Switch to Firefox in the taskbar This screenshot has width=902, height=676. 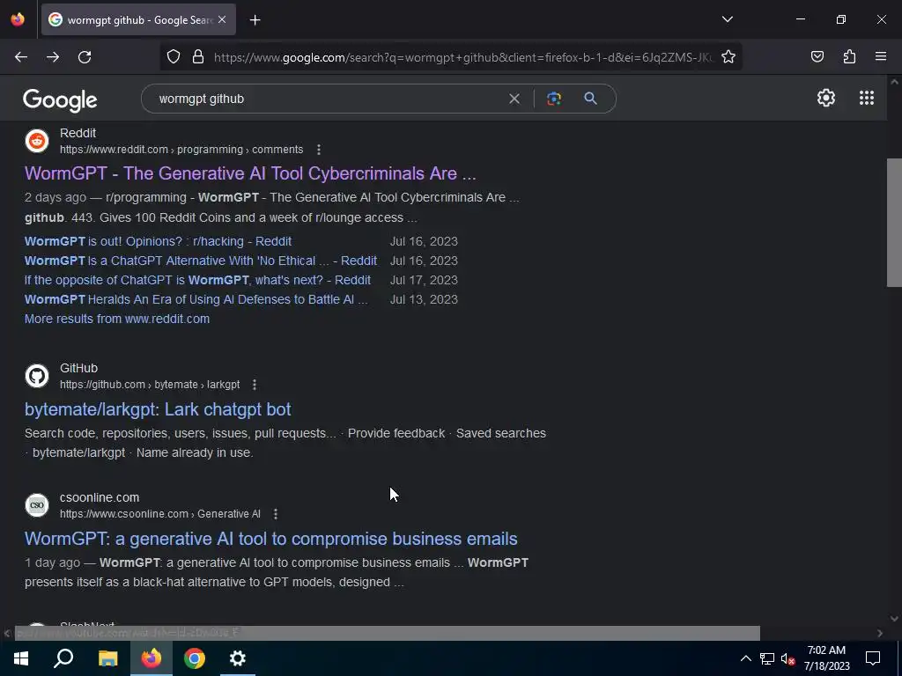pos(152,658)
